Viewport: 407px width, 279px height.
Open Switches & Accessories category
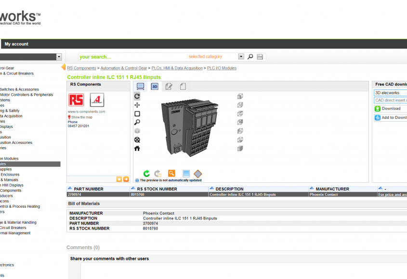(19, 89)
